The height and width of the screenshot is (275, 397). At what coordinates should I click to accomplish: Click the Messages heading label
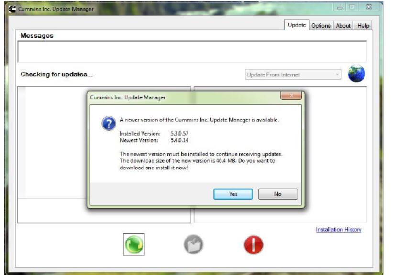tap(37, 36)
